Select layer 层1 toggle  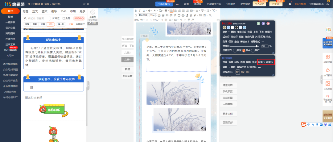pos(238,72)
